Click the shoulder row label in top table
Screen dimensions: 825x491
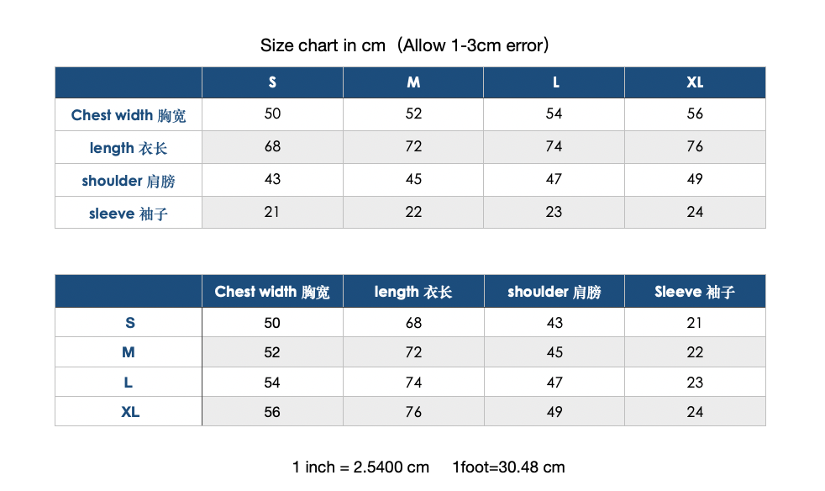click(x=129, y=181)
